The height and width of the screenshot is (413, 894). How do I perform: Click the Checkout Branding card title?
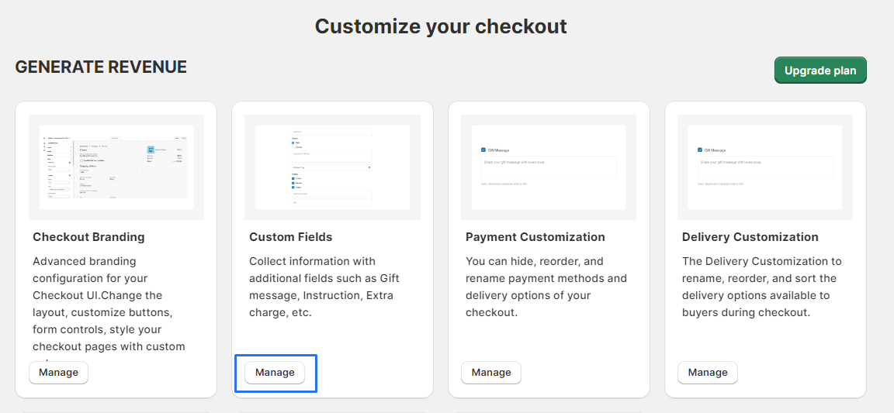pyautogui.click(x=88, y=237)
